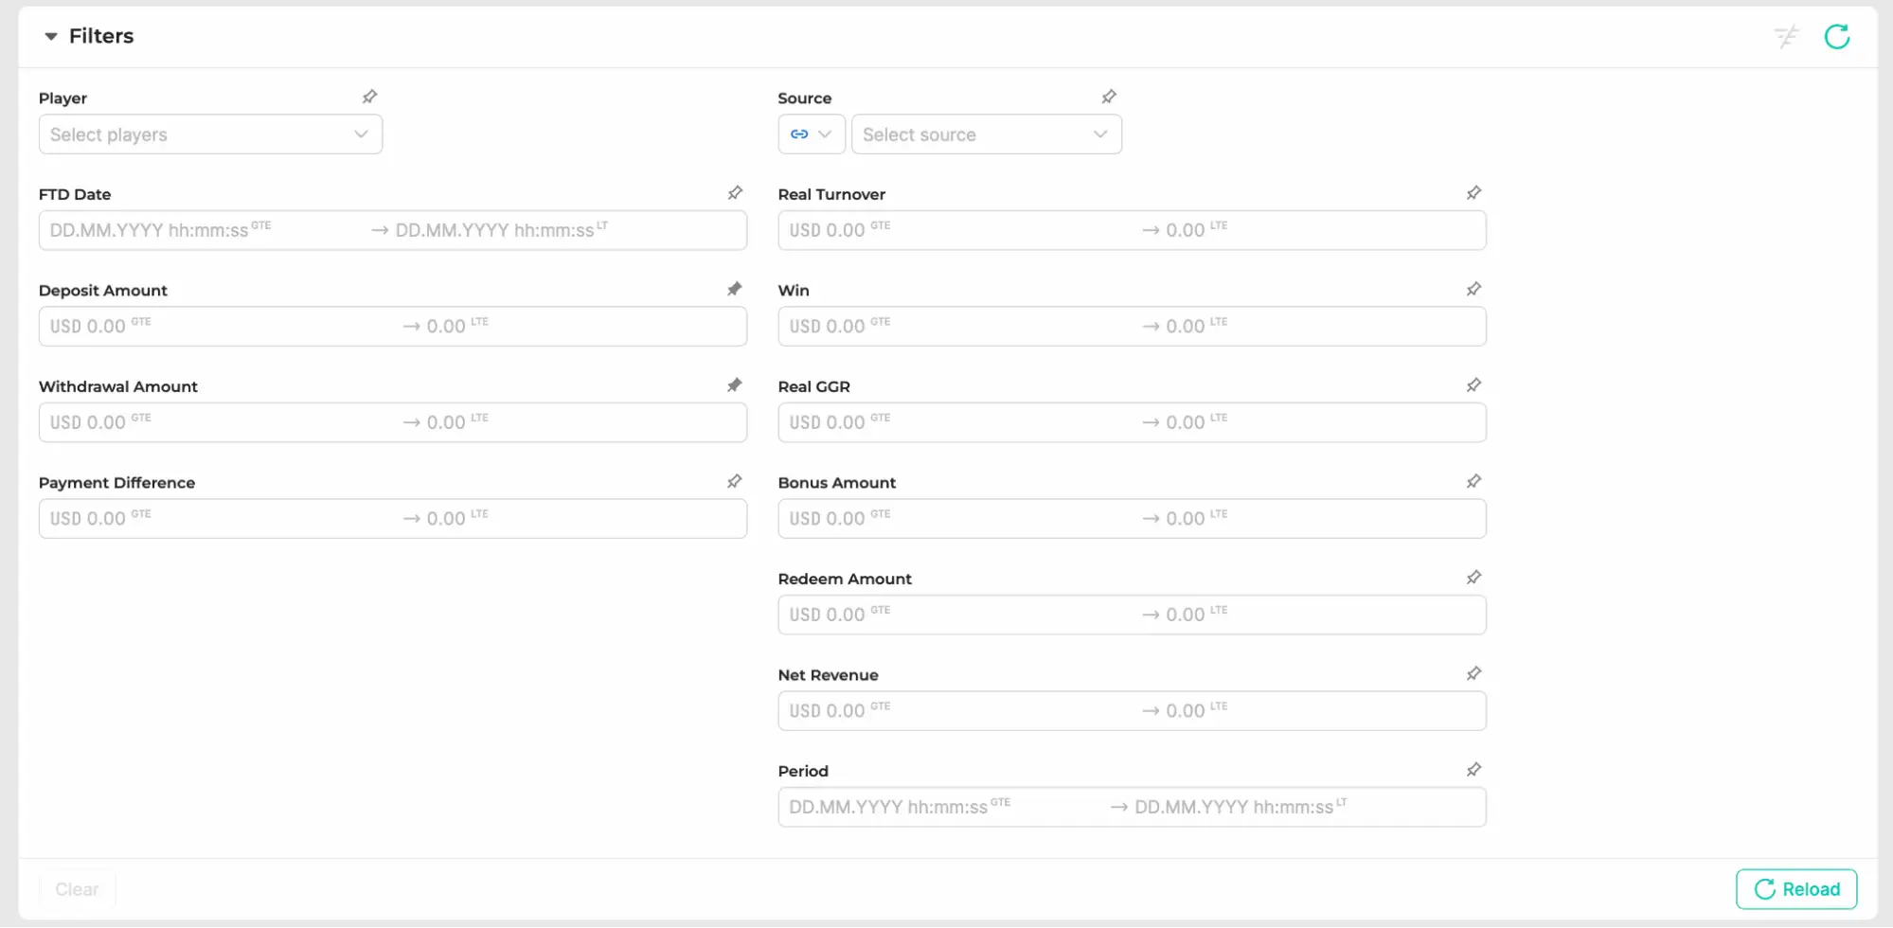
Task: Click the Real GGR maximum field
Action: tap(1323, 422)
